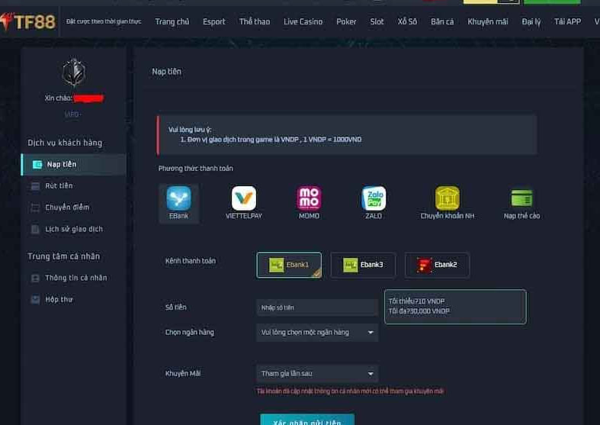600x425 pixels.
Task: Click the Hộp thư mail icon
Action: tap(35, 299)
